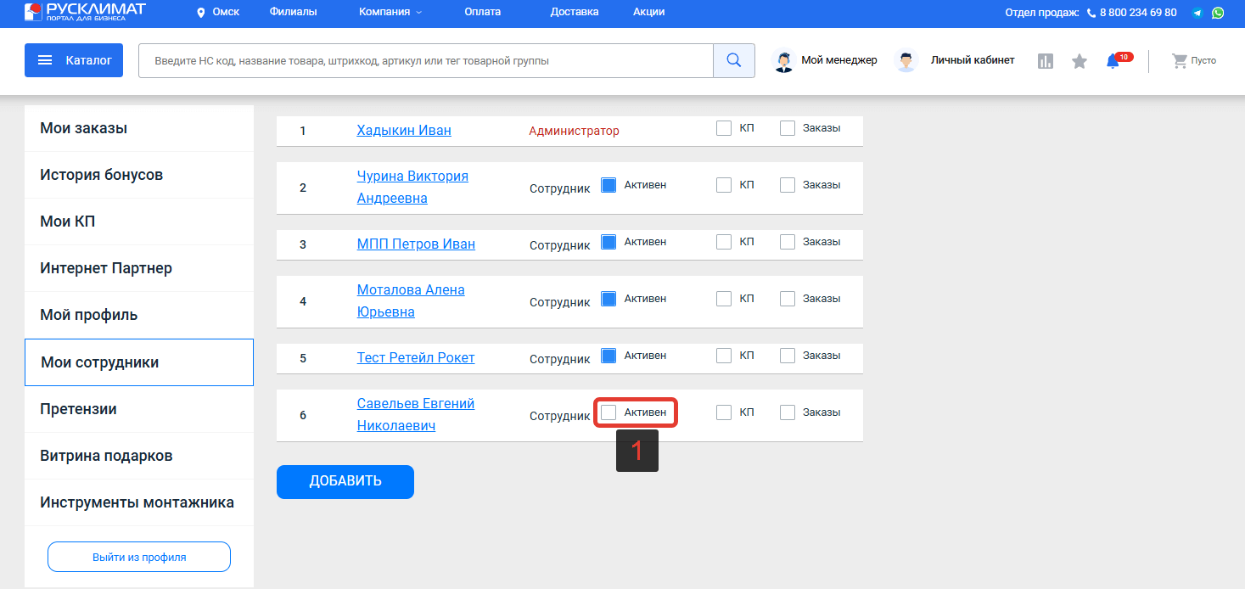
Task: Click Личный кабинет label text
Action: (x=973, y=60)
